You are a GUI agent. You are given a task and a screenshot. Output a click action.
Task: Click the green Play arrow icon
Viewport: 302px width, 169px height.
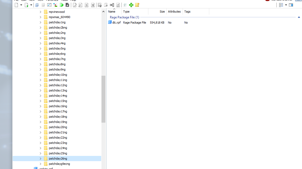62,5
